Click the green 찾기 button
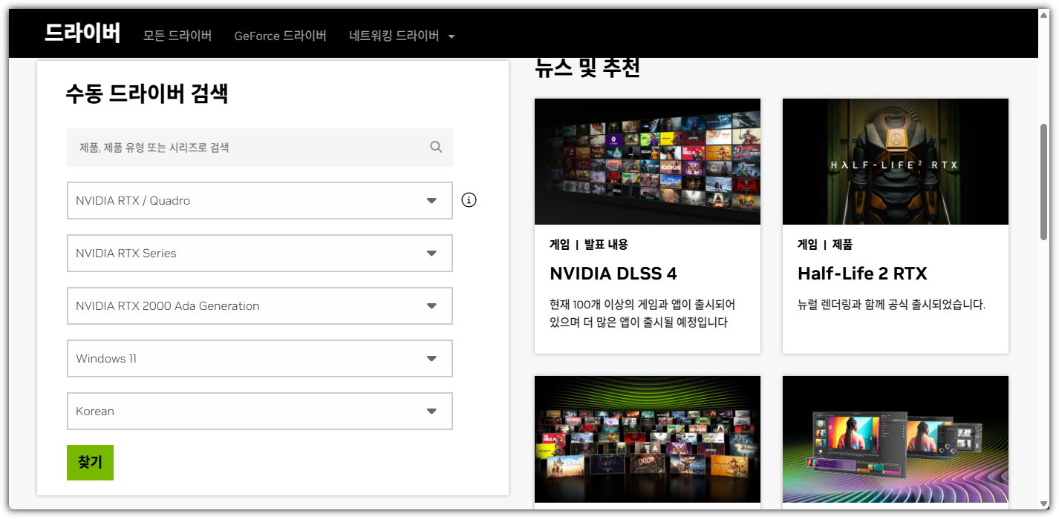The width and height of the screenshot is (1059, 519). pos(90,462)
